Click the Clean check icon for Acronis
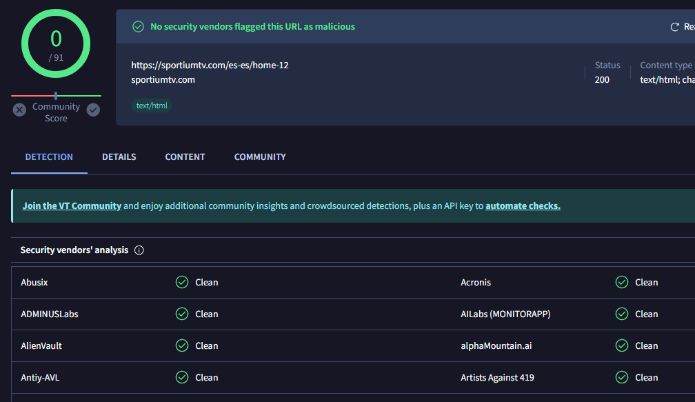Viewport: 695px width, 402px height. [x=622, y=282]
